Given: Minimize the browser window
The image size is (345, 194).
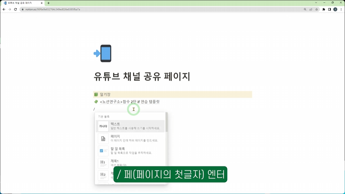Looking at the screenshot, I should tap(324, 3).
